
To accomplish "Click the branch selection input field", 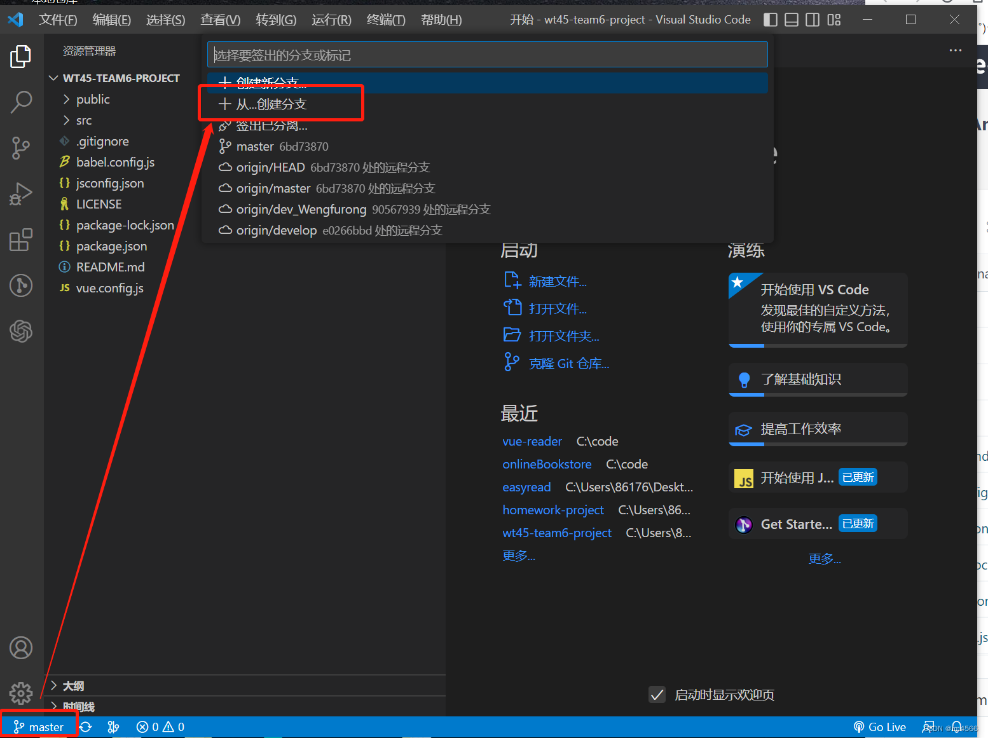I will (x=488, y=55).
